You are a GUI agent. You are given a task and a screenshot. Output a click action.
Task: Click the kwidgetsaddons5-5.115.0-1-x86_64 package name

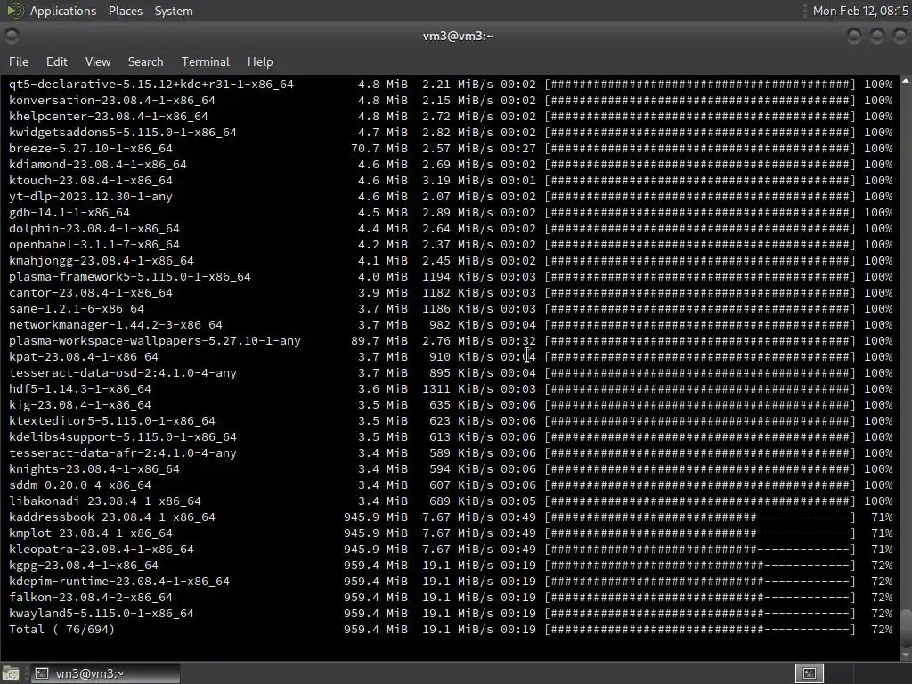click(x=123, y=132)
